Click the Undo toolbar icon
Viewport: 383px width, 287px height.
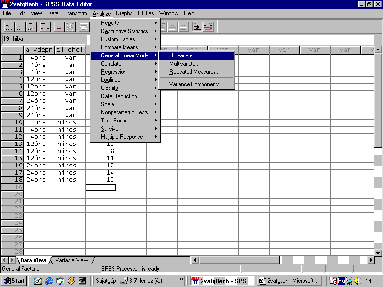pos(59,27)
